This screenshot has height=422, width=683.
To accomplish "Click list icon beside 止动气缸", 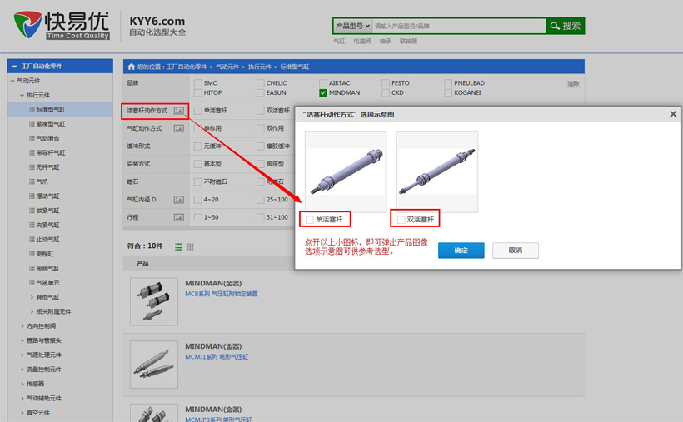I will (x=32, y=239).
